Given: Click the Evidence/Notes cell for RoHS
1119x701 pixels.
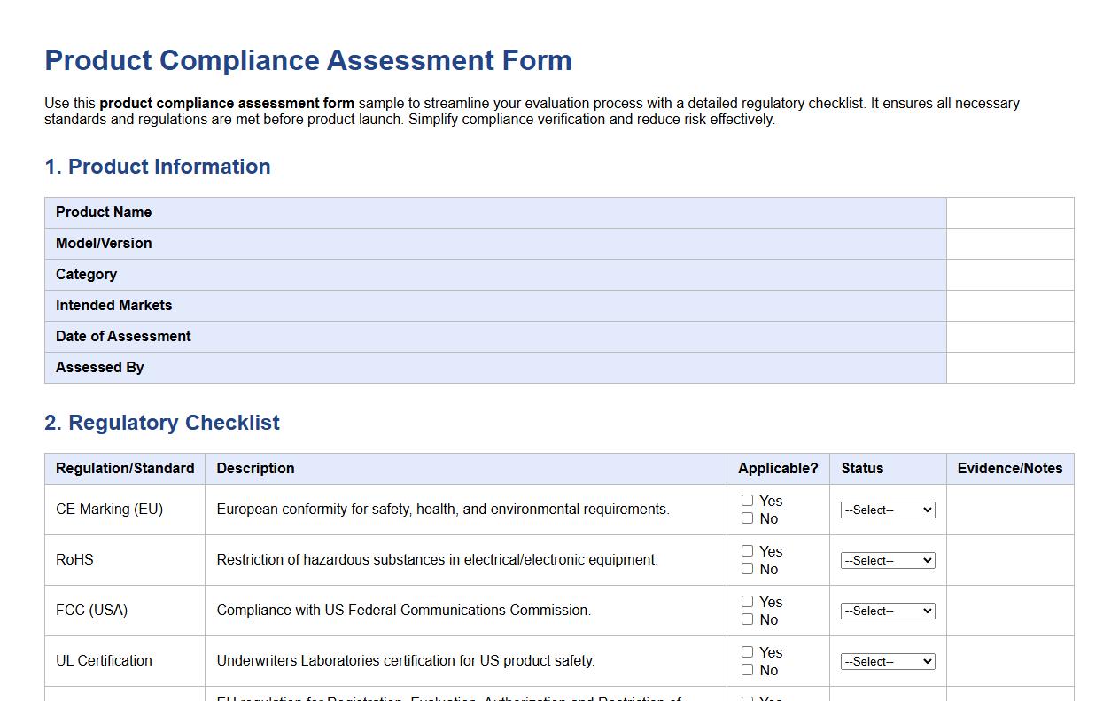Looking at the screenshot, I should [x=1009, y=560].
